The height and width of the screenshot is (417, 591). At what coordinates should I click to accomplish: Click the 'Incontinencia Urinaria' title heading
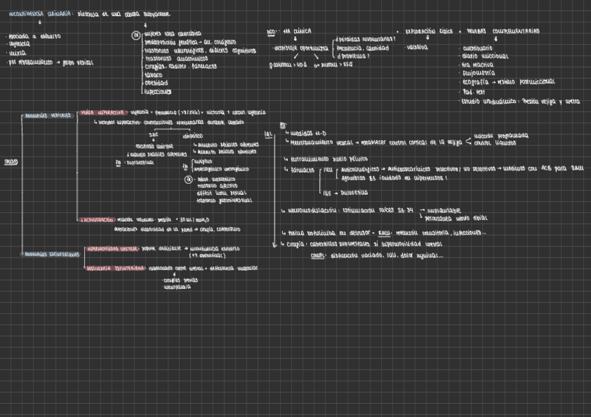[35, 13]
